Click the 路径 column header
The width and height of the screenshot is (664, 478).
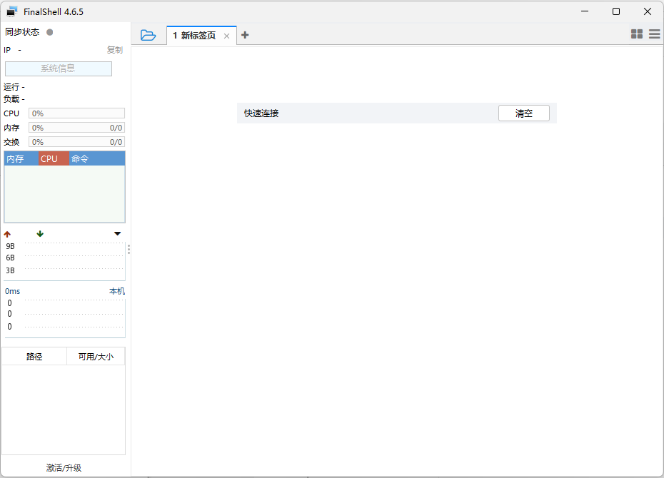click(x=34, y=357)
